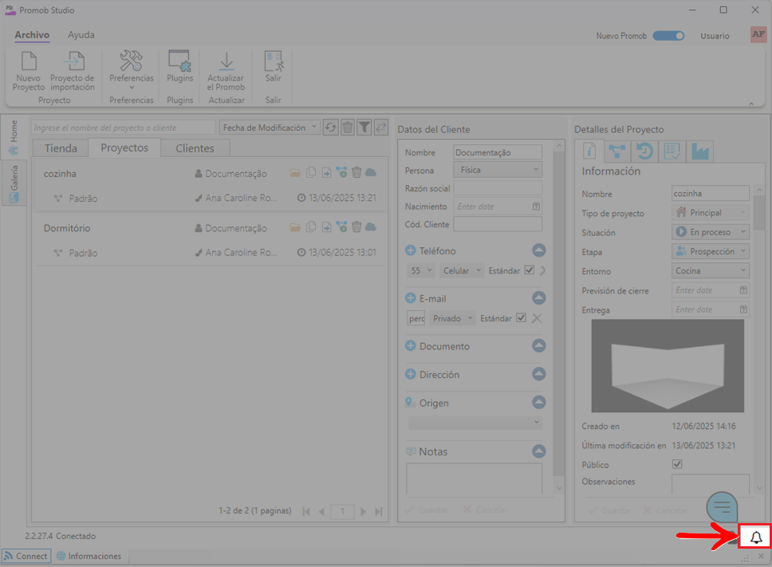This screenshot has height=567, width=772.
Task: Click the trash icon beside the refresh button
Action: (347, 128)
